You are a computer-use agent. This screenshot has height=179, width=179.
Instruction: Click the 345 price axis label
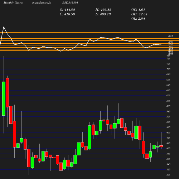(x=168, y=164)
